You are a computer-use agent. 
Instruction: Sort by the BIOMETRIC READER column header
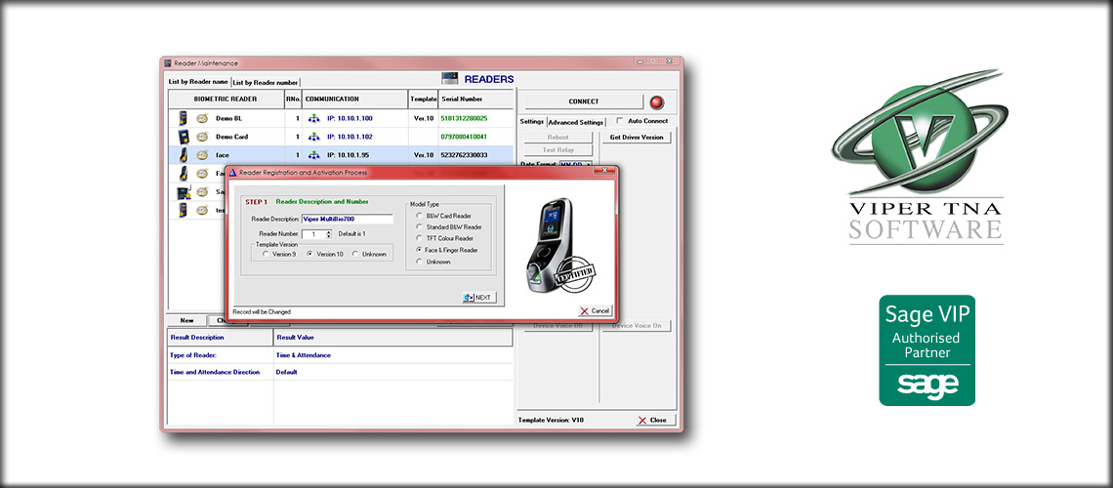click(226, 100)
